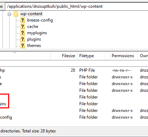The width and height of the screenshot is (148, 137).
Task: Click the themes question-mark folder icon
Action: (x=23, y=46)
